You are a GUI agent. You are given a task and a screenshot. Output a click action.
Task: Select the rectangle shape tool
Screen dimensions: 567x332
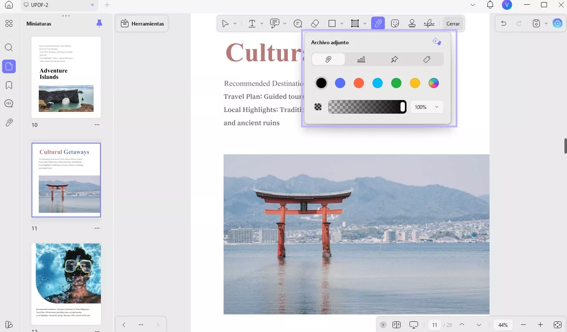(332, 24)
